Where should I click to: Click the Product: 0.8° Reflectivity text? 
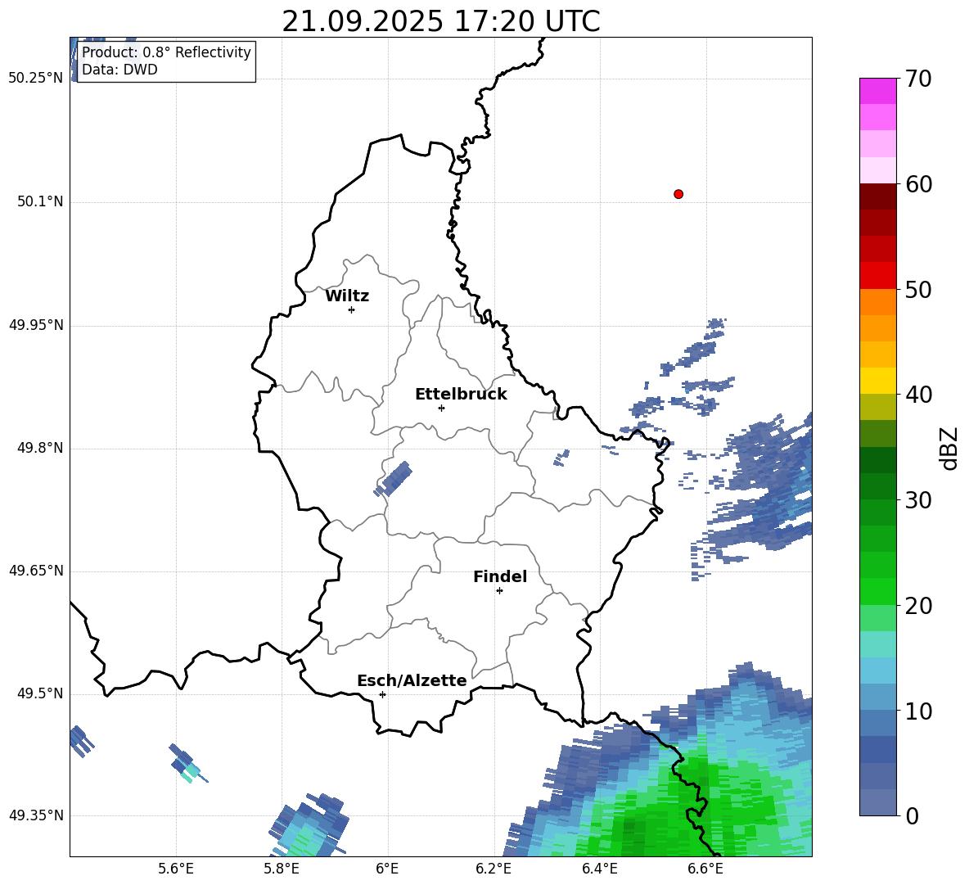point(166,52)
